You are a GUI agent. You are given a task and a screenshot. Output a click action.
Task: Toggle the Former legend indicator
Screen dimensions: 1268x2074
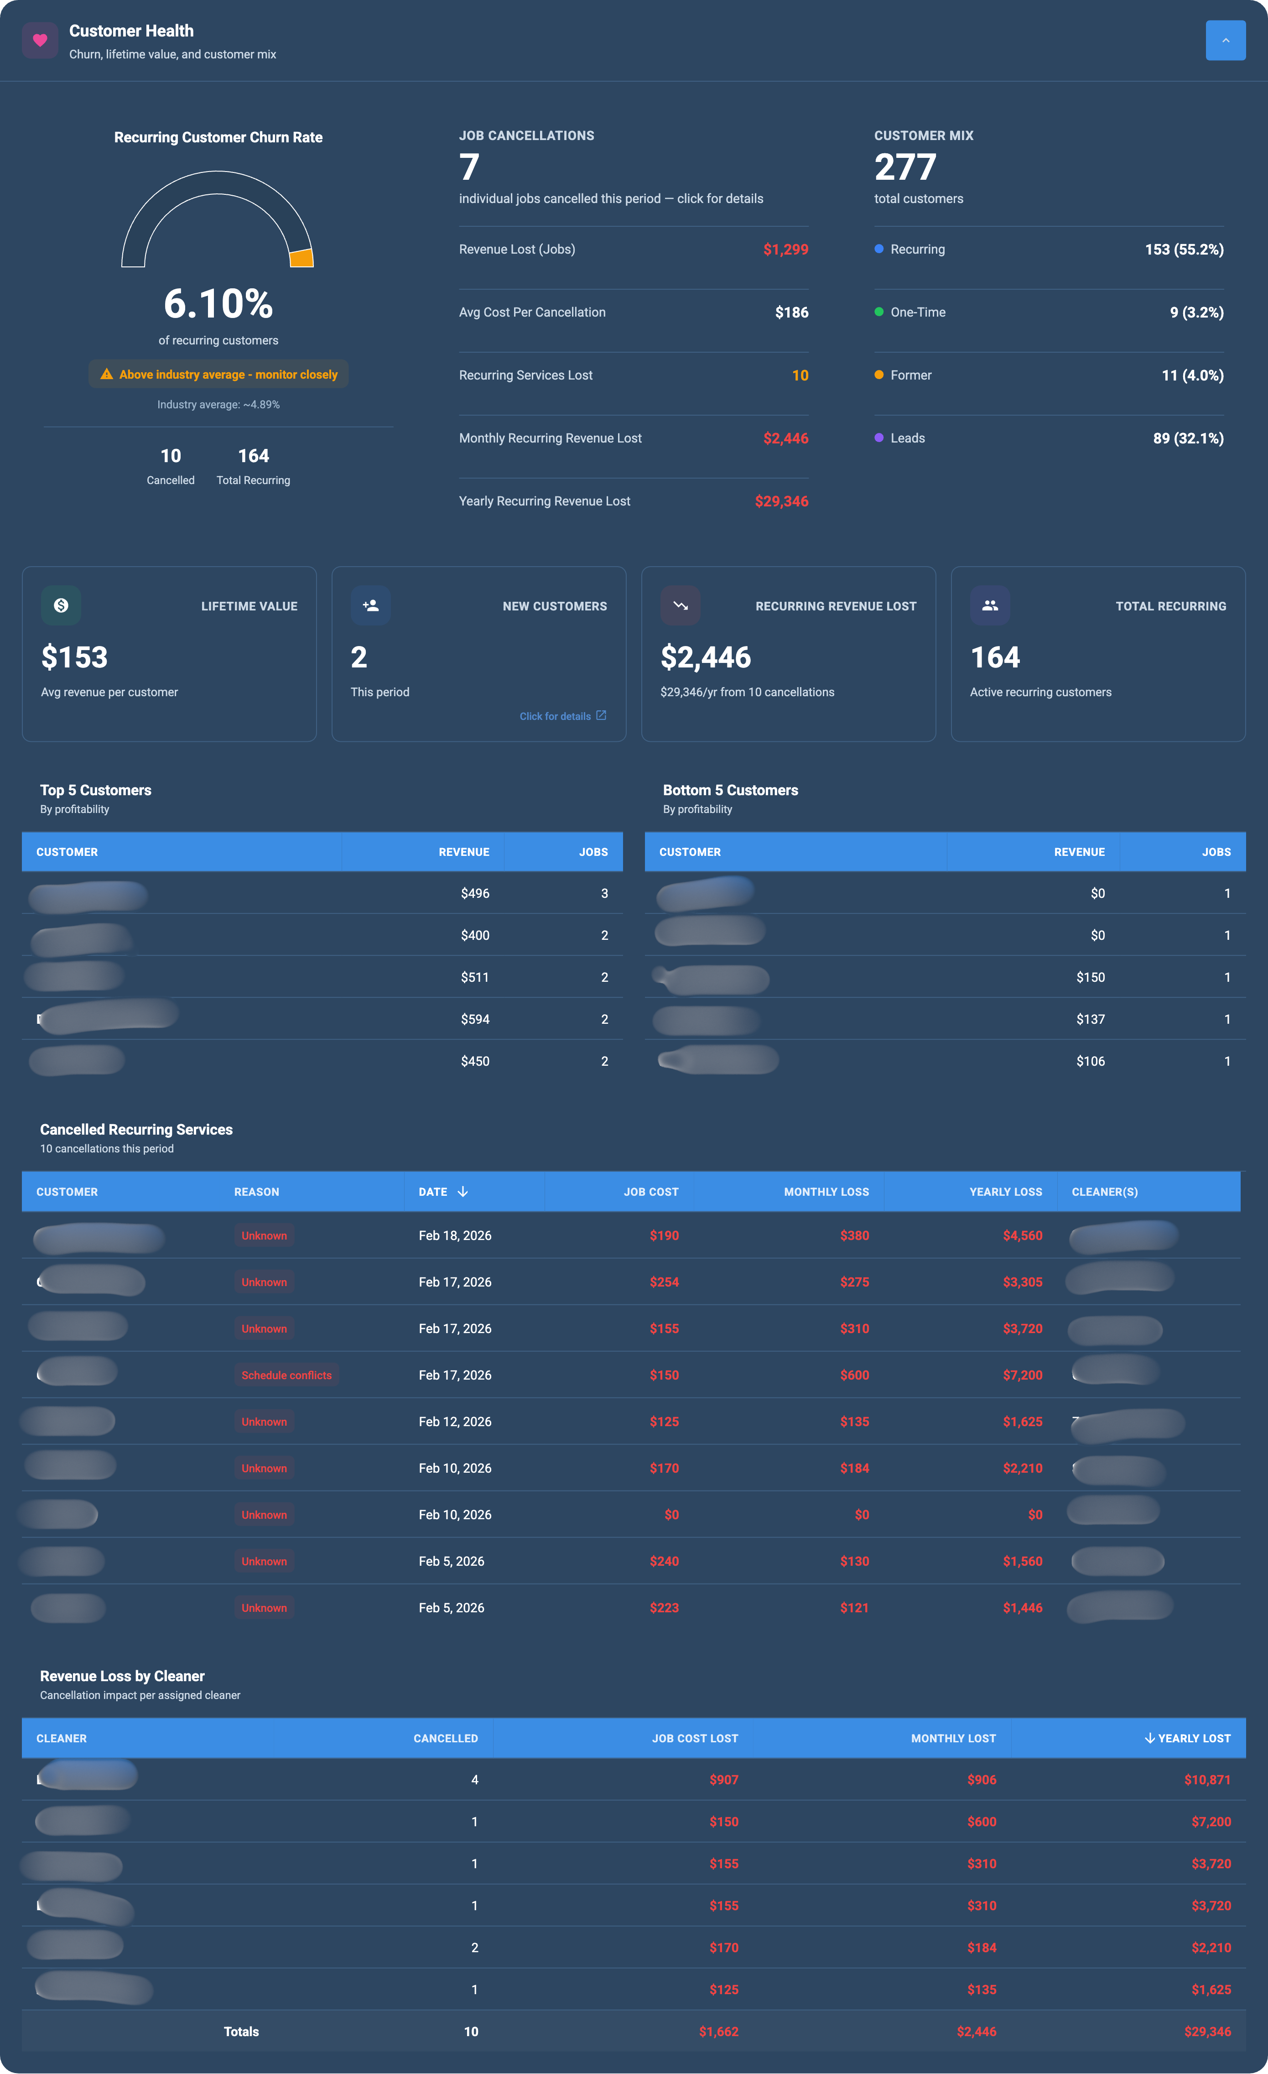(x=878, y=375)
